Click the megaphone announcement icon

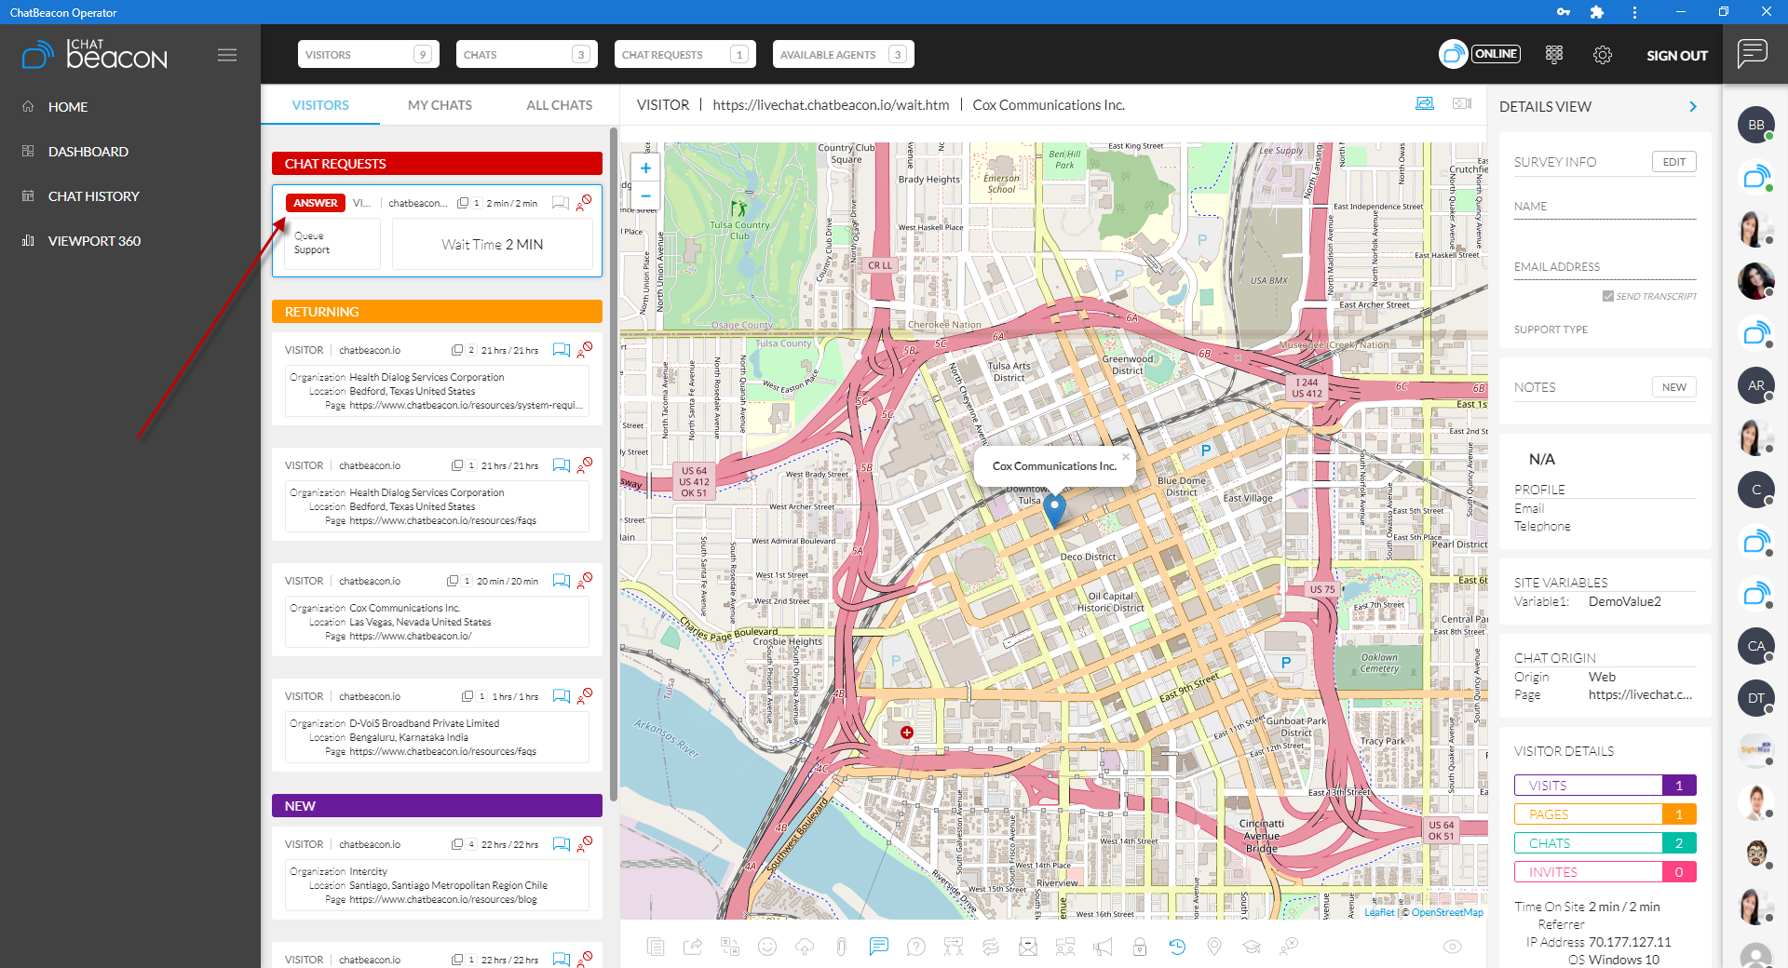point(1103,947)
